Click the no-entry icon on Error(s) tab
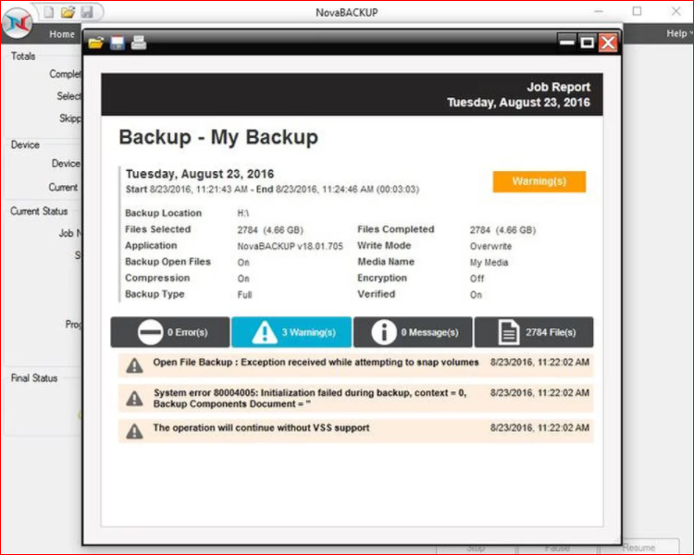The image size is (694, 555). (150, 332)
